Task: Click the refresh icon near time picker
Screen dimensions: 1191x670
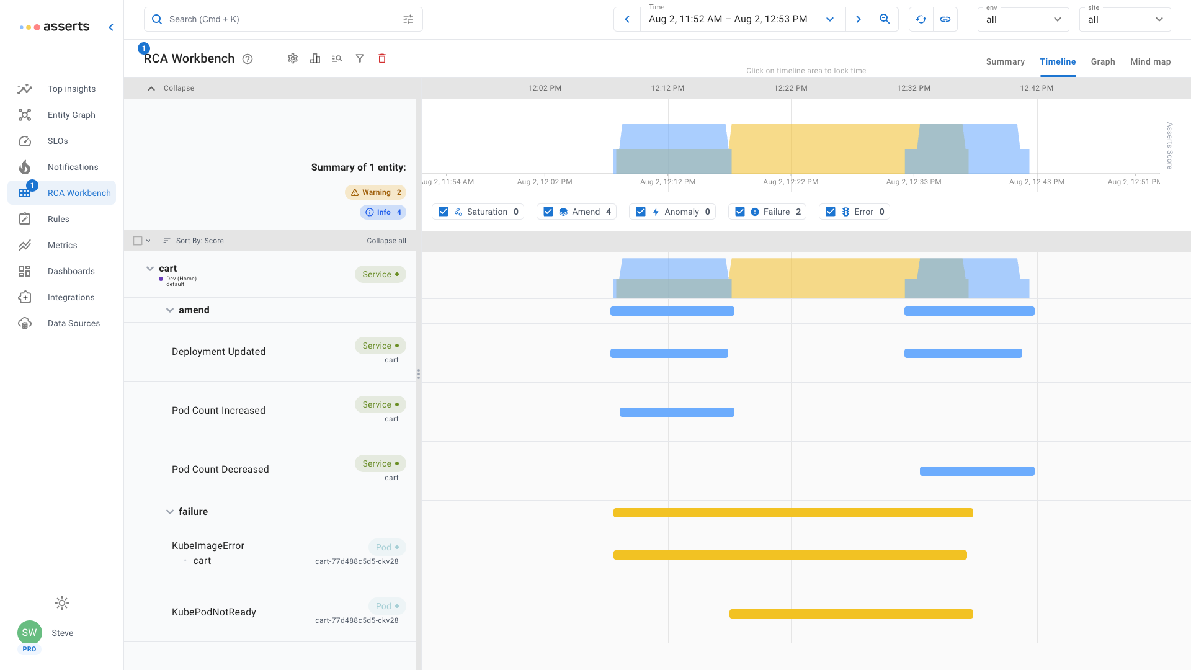Action: coord(921,19)
